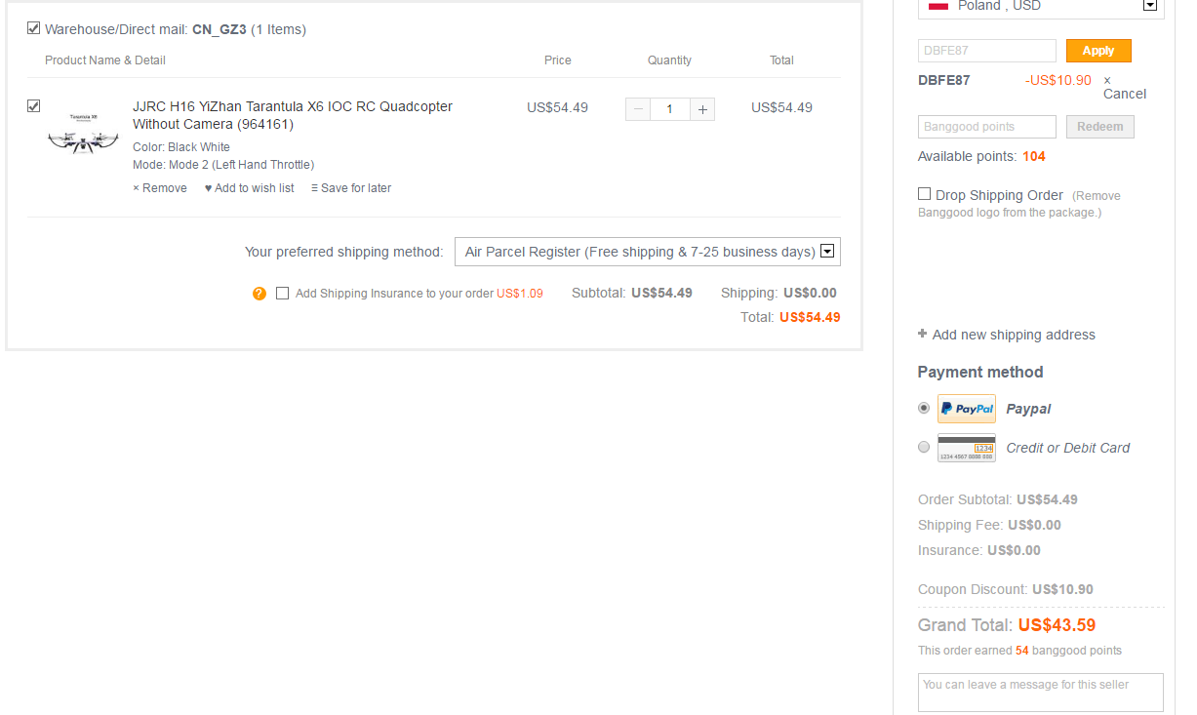Click the Insurance US$0.00 line
The width and height of the screenshot is (1197, 715).
tap(979, 550)
